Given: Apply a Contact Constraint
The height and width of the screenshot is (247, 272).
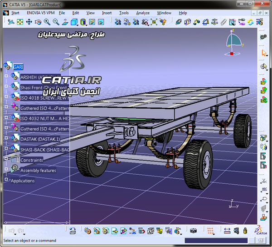Looking at the screenshot, I should tap(188, 22).
